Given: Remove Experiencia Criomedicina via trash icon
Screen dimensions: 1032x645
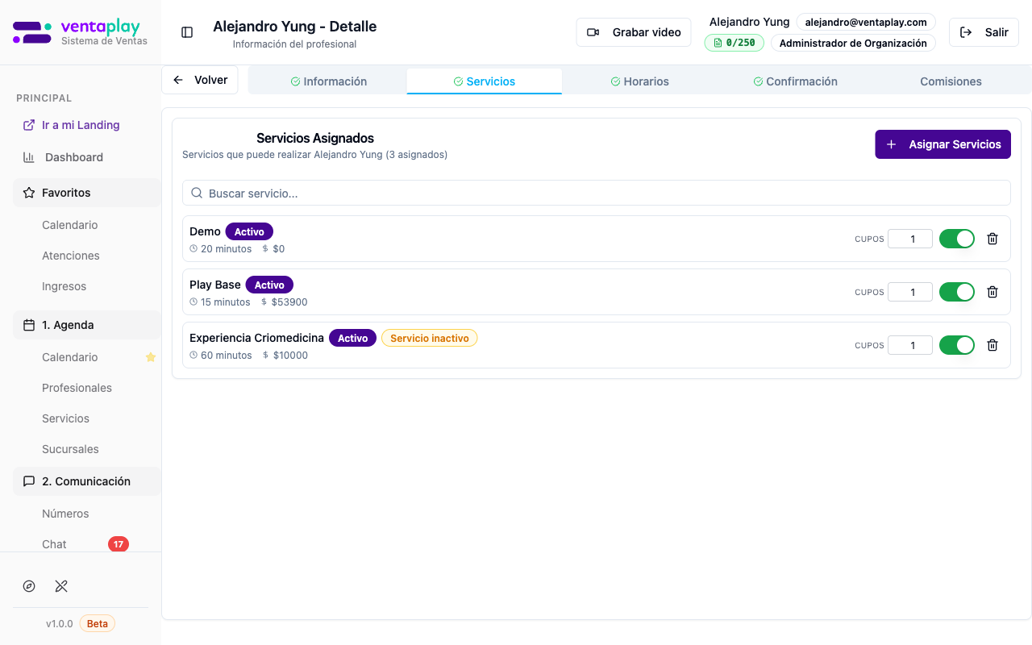Looking at the screenshot, I should (x=992, y=345).
